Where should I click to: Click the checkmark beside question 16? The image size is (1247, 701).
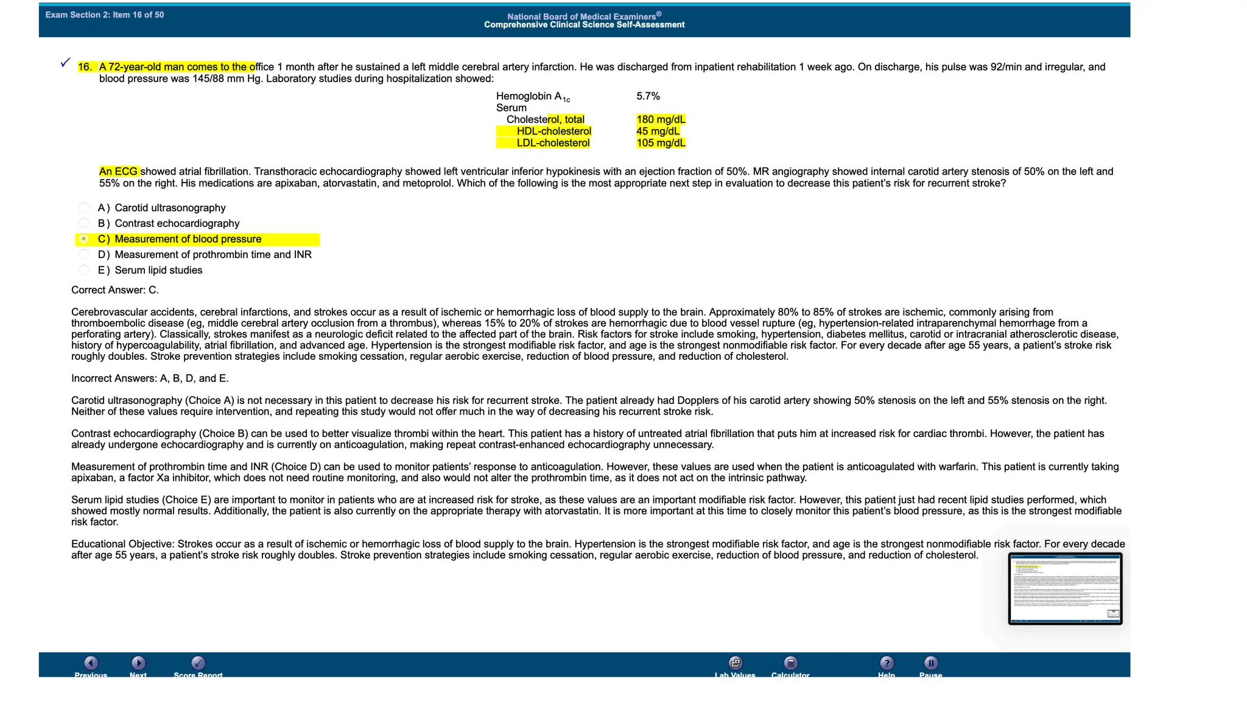pyautogui.click(x=66, y=63)
